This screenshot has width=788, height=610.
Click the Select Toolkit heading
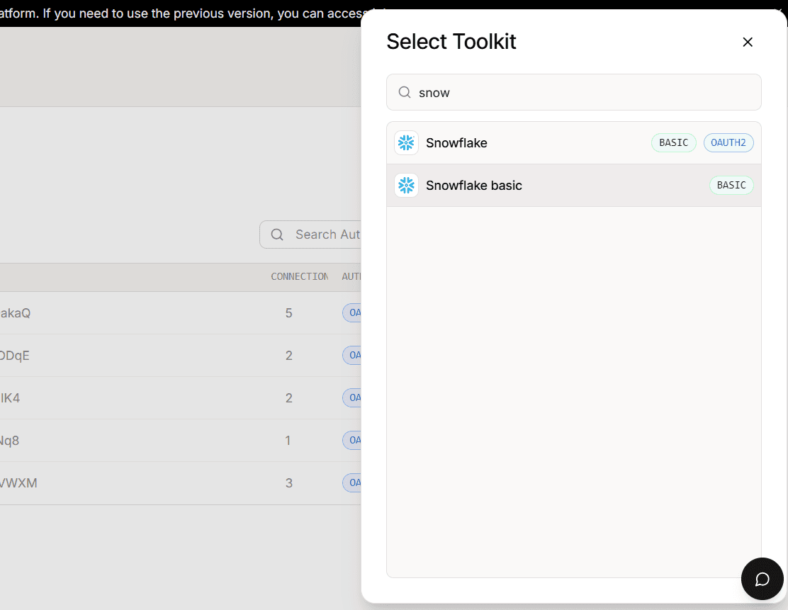tap(451, 42)
